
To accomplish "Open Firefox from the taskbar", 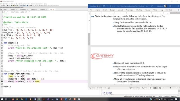I will (x=13, y=99).
